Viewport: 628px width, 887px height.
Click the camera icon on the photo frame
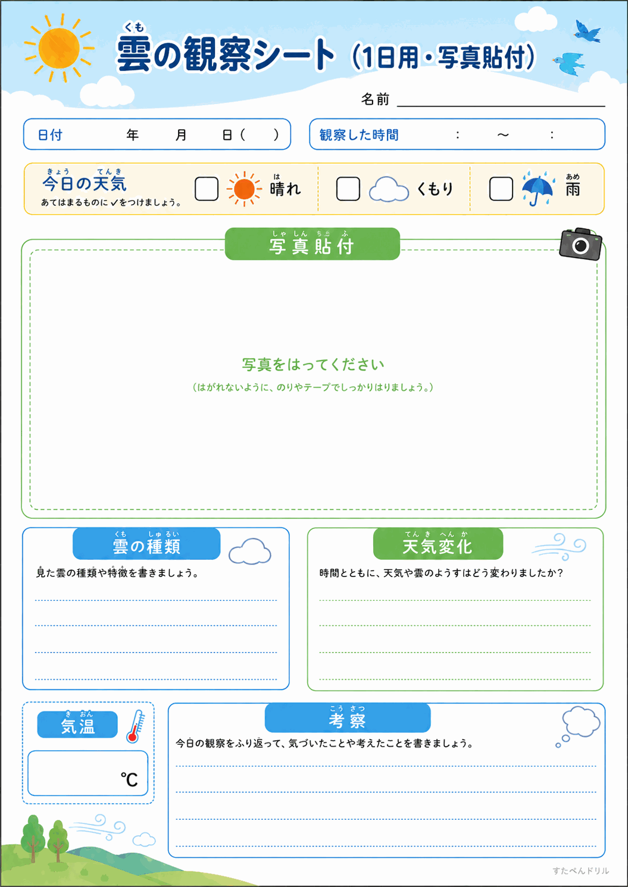(x=580, y=244)
